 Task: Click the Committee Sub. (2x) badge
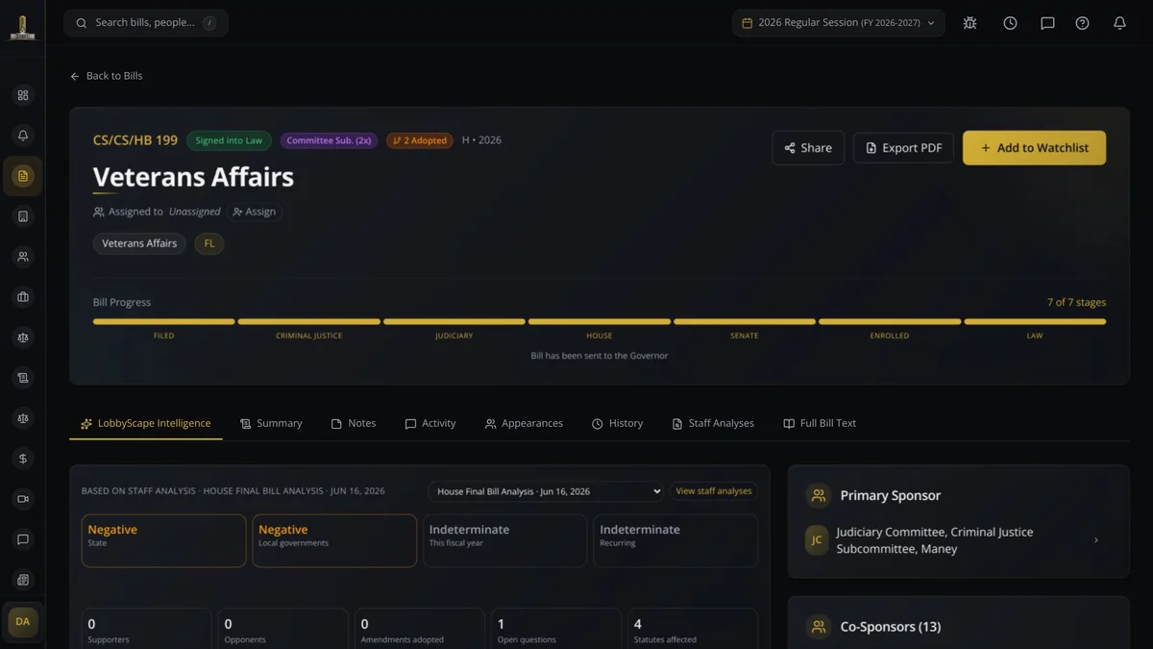[329, 140]
